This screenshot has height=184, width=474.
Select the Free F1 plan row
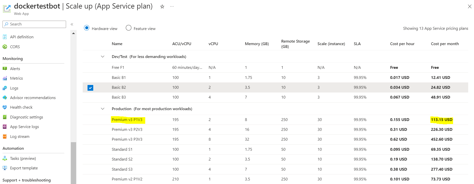pos(275,68)
